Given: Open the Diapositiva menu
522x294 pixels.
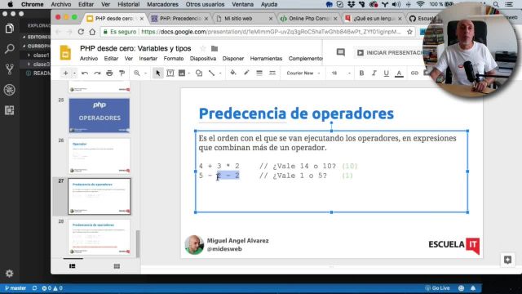Looking at the screenshot, I should (x=203, y=58).
